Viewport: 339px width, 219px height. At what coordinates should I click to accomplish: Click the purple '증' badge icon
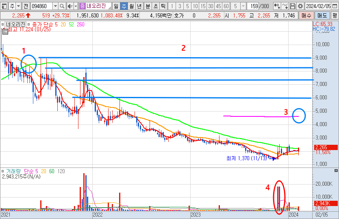pyautogui.click(x=82, y=6)
